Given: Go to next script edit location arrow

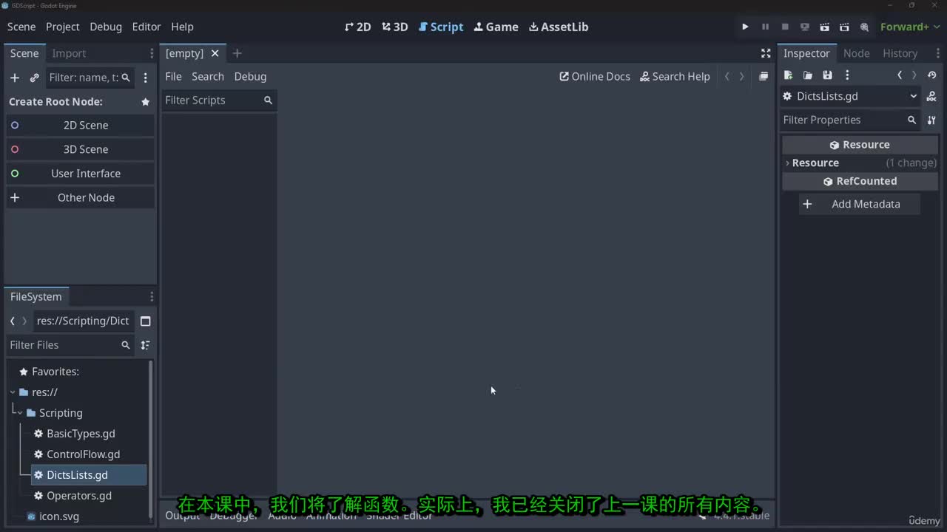Looking at the screenshot, I should point(742,77).
